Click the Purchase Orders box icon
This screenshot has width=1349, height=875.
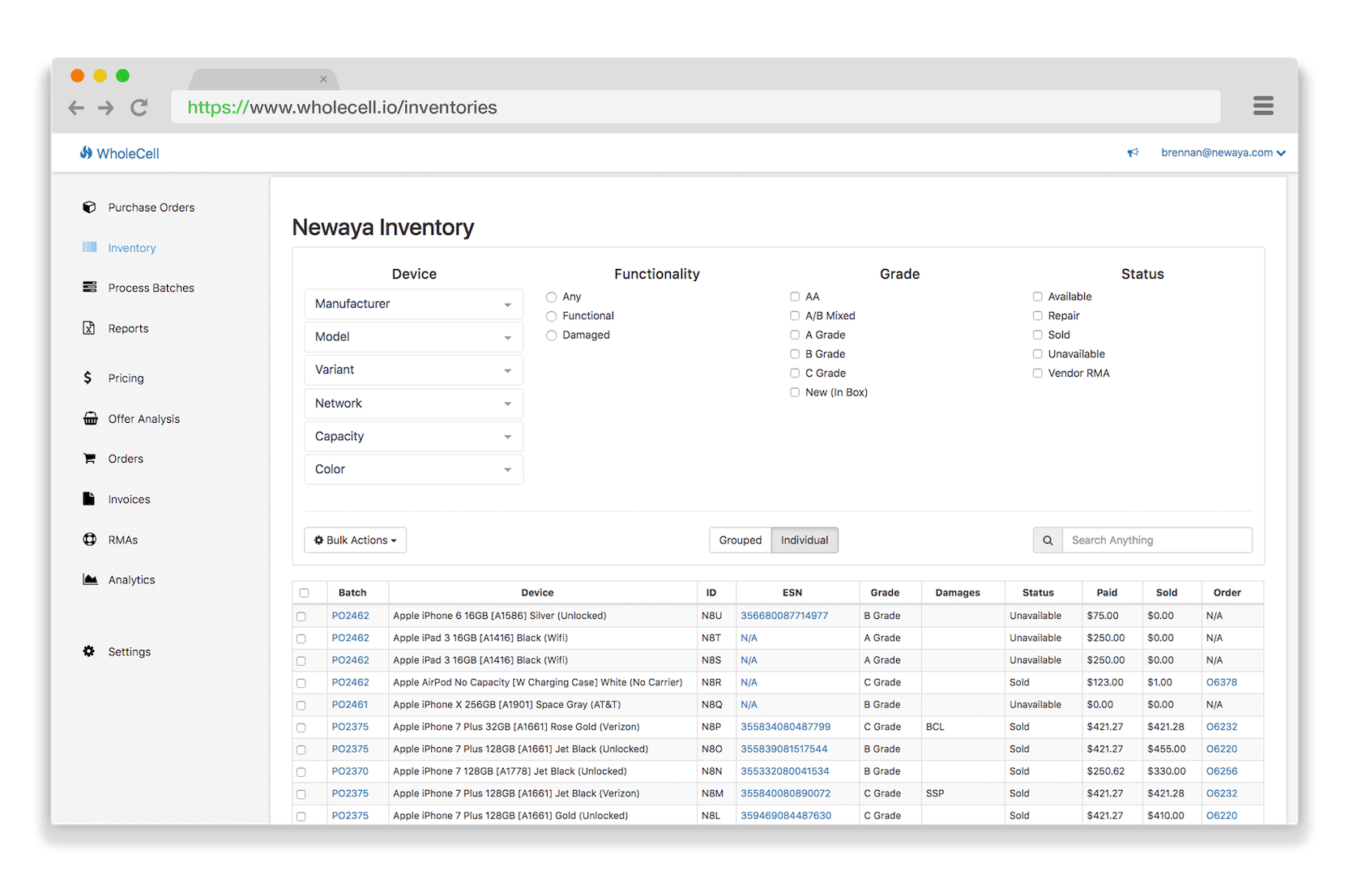[89, 207]
